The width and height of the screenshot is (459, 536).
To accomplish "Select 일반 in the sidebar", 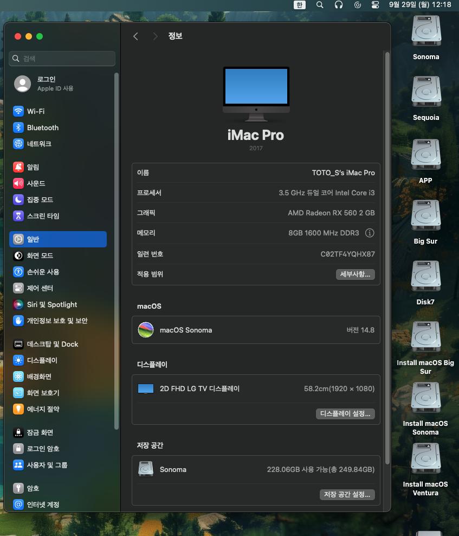I will [58, 239].
